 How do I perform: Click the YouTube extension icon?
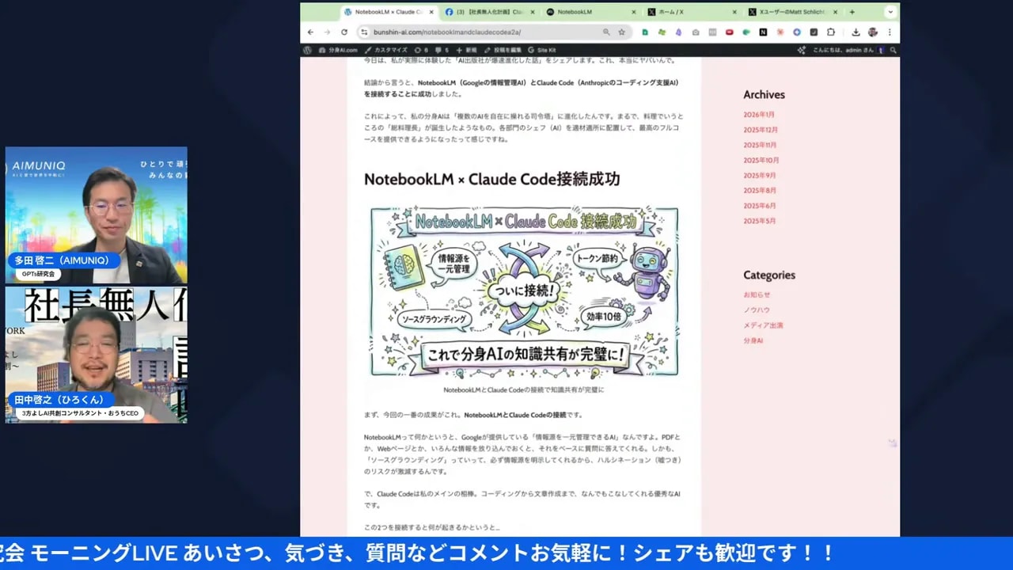729,32
